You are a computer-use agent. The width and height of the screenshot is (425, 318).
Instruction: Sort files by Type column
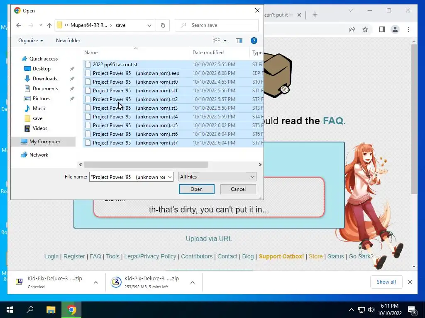256,53
